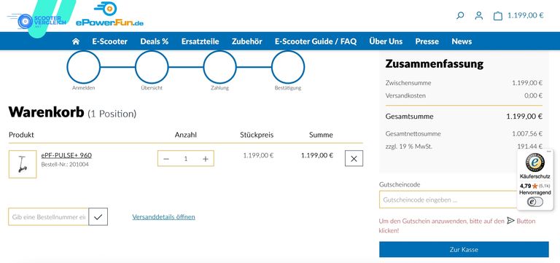Screen dimensions: 560x263
Task: Increase quantity with the plus button
Action: (x=206, y=159)
